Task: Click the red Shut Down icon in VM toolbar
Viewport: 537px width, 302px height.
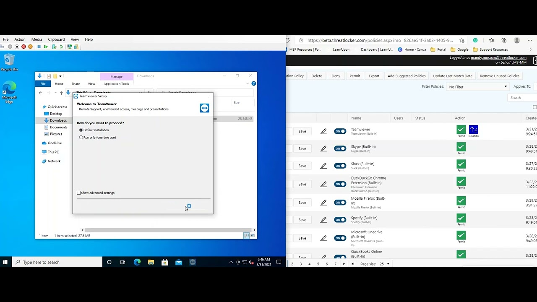Action: (x=23, y=47)
